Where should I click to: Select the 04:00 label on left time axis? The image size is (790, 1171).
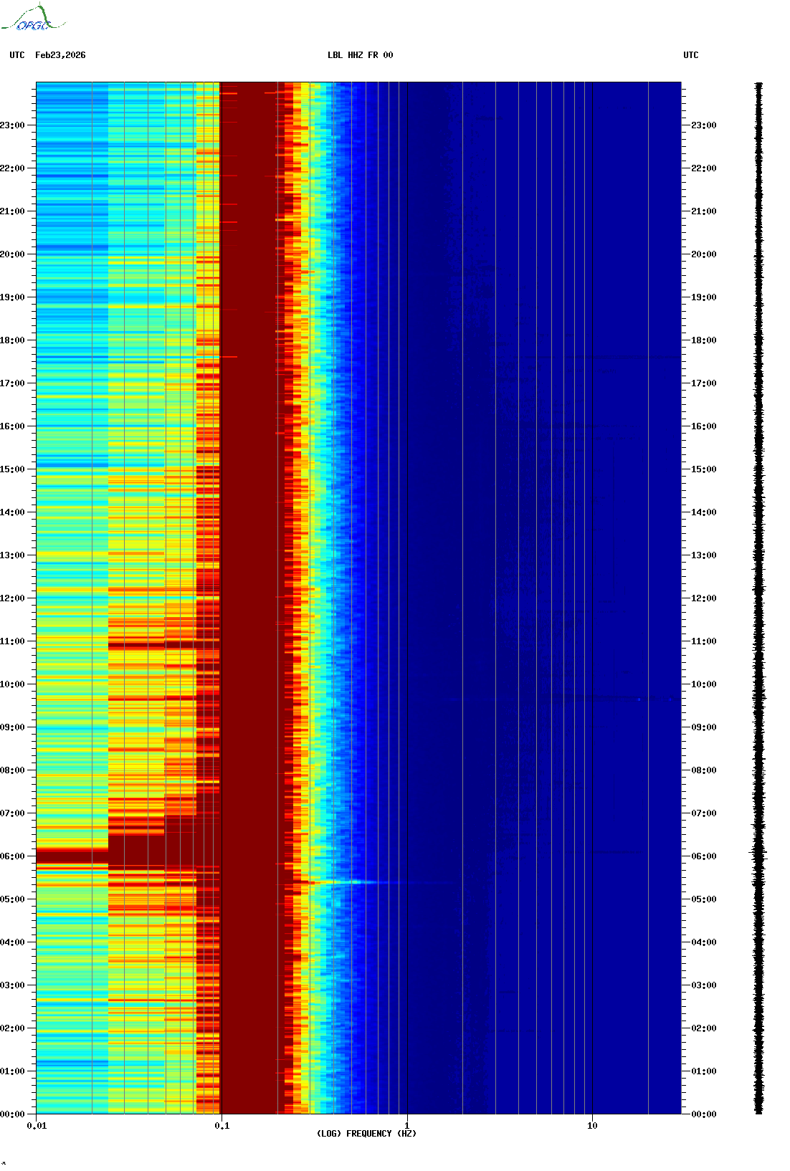click(12, 942)
